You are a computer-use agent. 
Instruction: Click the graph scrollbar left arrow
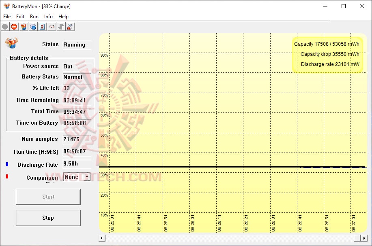(102, 238)
